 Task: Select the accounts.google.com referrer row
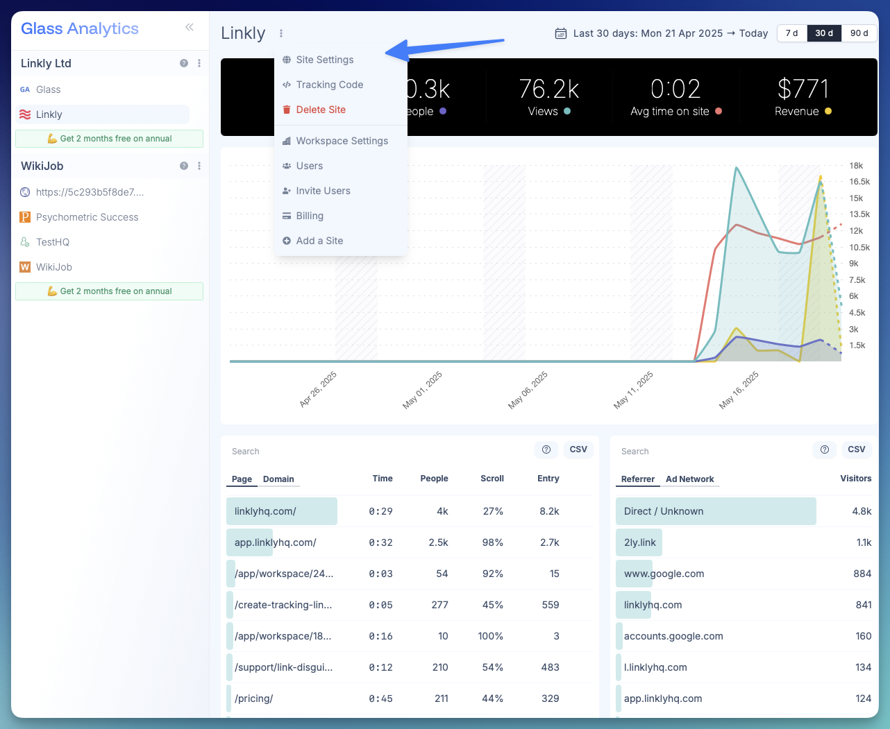744,636
